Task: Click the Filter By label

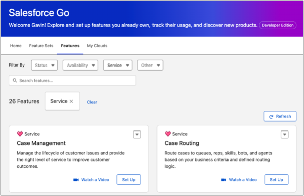Action: [x=17, y=65]
